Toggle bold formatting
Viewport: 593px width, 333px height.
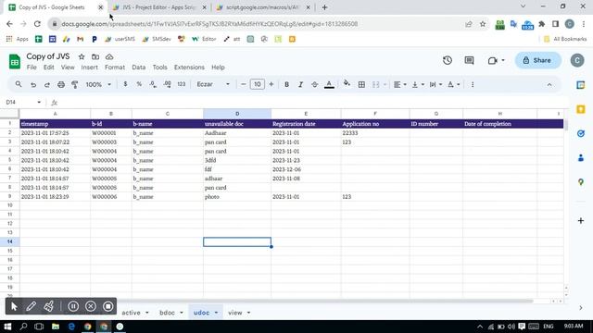tap(286, 84)
